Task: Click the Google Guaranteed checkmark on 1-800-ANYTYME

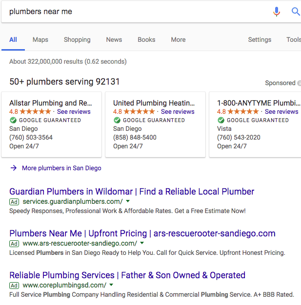Action: tap(221, 120)
